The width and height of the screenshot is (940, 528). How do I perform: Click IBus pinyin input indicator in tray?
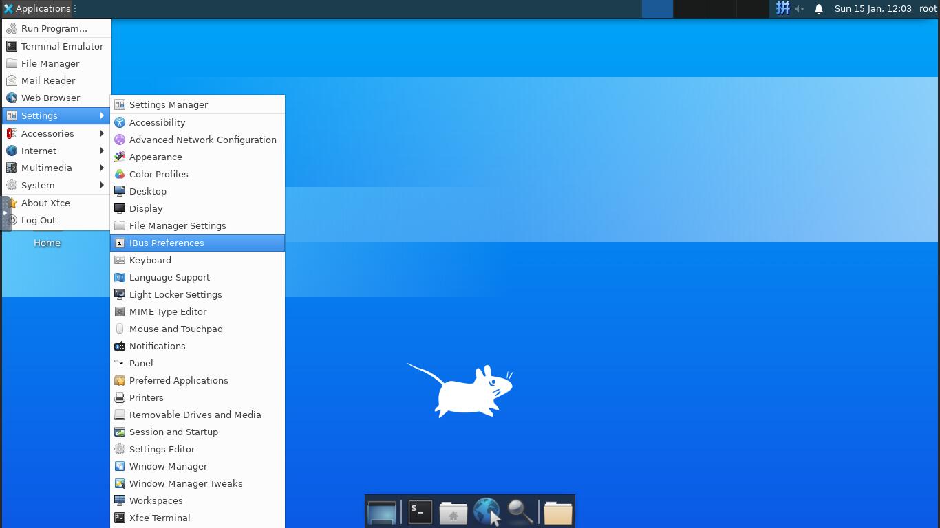coord(783,8)
